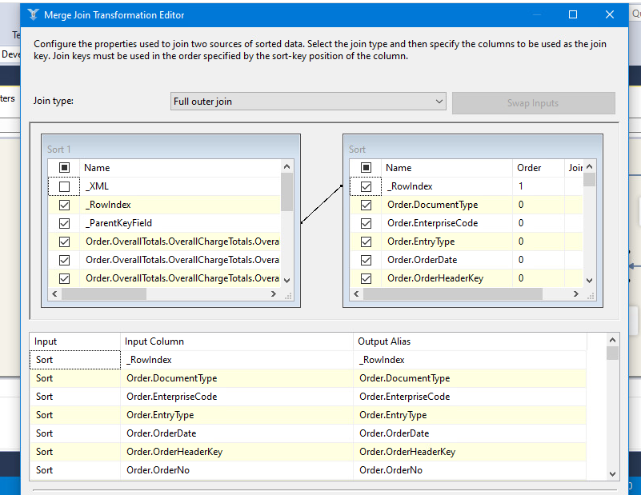
Task: Open the Join type dropdown
Action: click(308, 102)
